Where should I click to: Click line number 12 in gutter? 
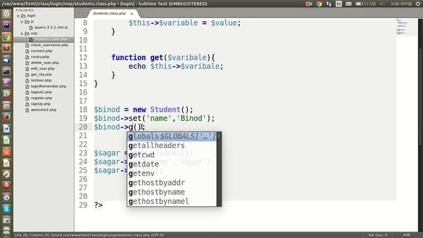(83, 58)
